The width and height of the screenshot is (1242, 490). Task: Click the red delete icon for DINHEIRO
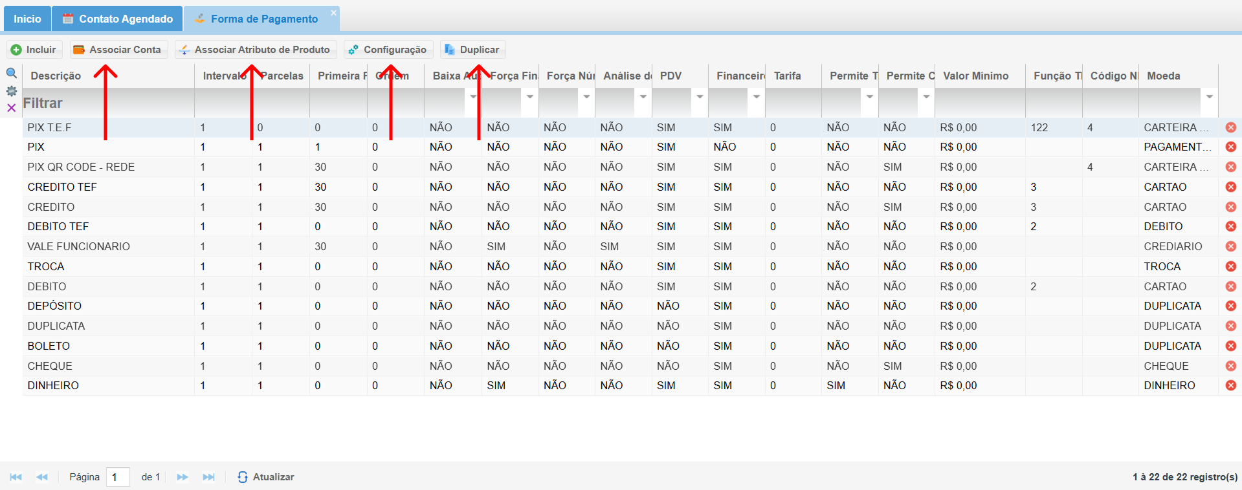[1230, 385]
